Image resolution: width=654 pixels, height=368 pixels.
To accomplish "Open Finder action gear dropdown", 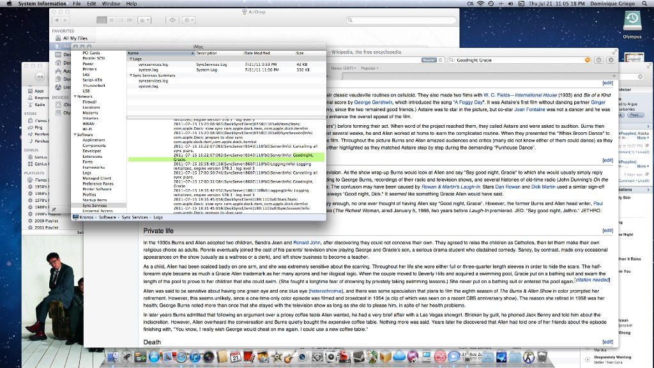I will click(188, 20).
